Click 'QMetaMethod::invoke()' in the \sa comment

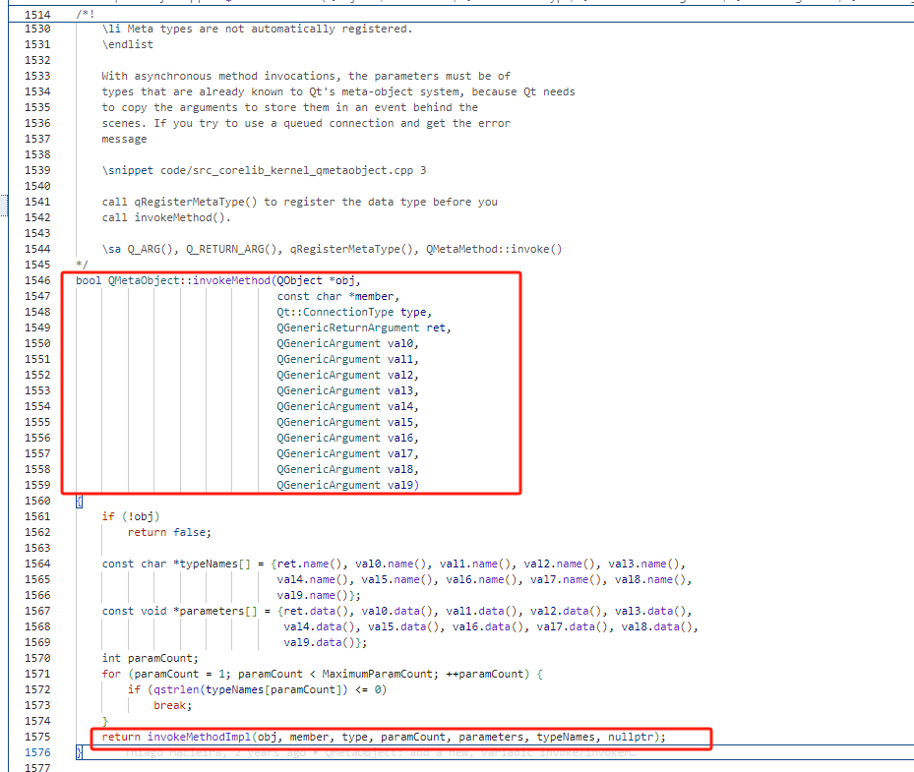pos(494,249)
